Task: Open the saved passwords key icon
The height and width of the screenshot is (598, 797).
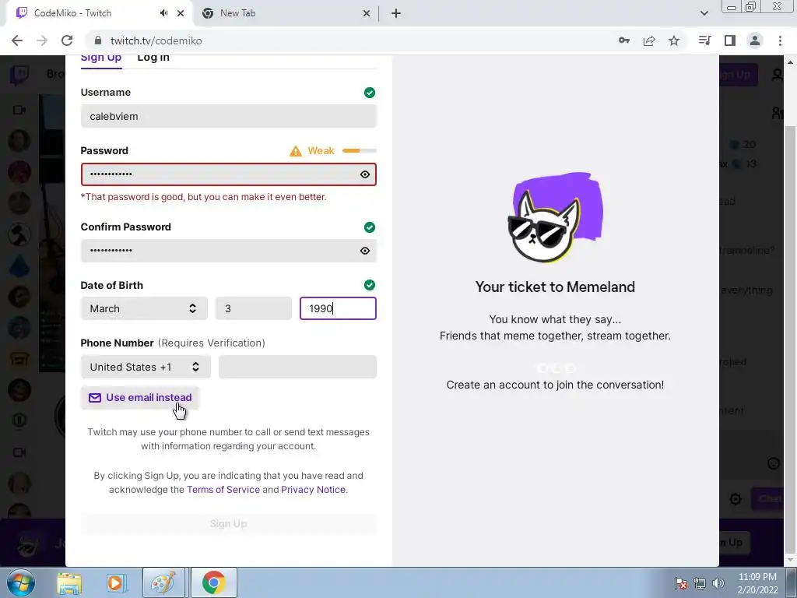Action: (x=624, y=40)
